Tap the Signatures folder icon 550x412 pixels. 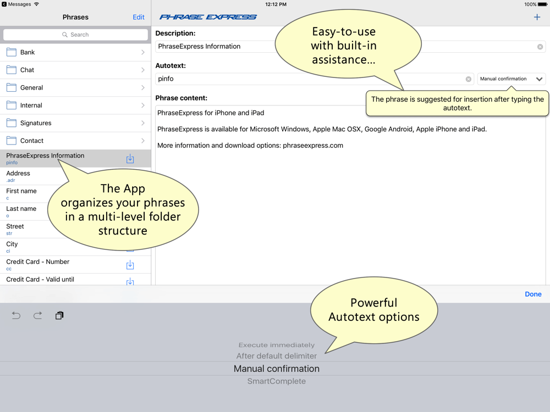(x=11, y=123)
